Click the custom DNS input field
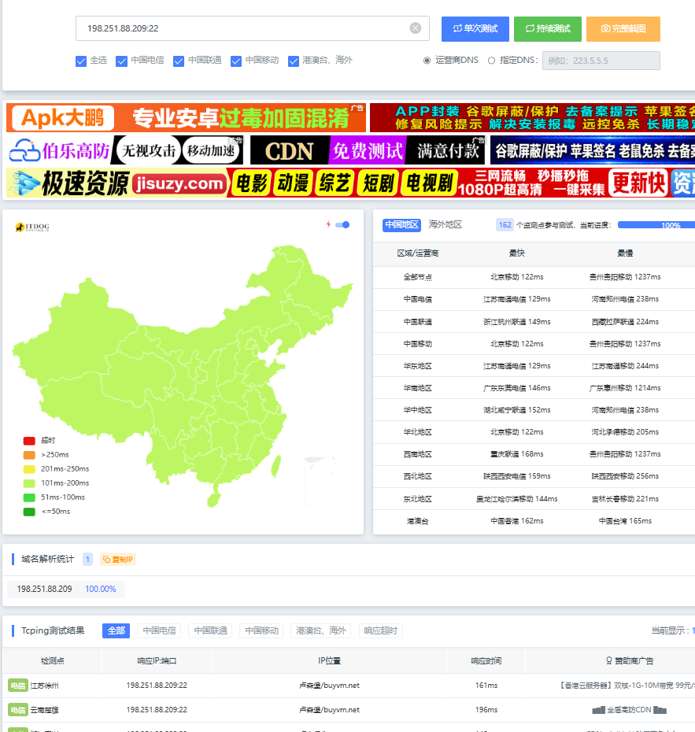 tap(601, 61)
